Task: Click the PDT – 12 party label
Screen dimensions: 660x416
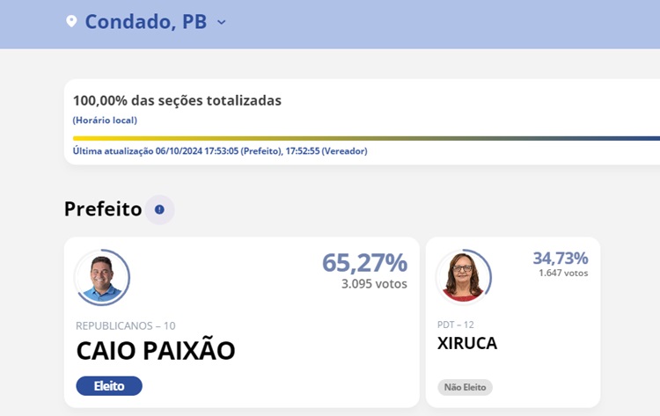Action: click(x=456, y=325)
